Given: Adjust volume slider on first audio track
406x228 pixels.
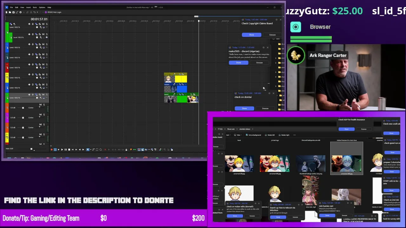Looking at the screenshot, I should [23, 108].
